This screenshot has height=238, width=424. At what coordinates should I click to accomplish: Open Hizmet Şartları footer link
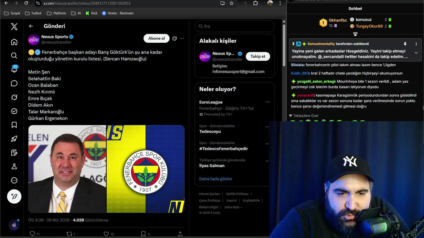209,194
